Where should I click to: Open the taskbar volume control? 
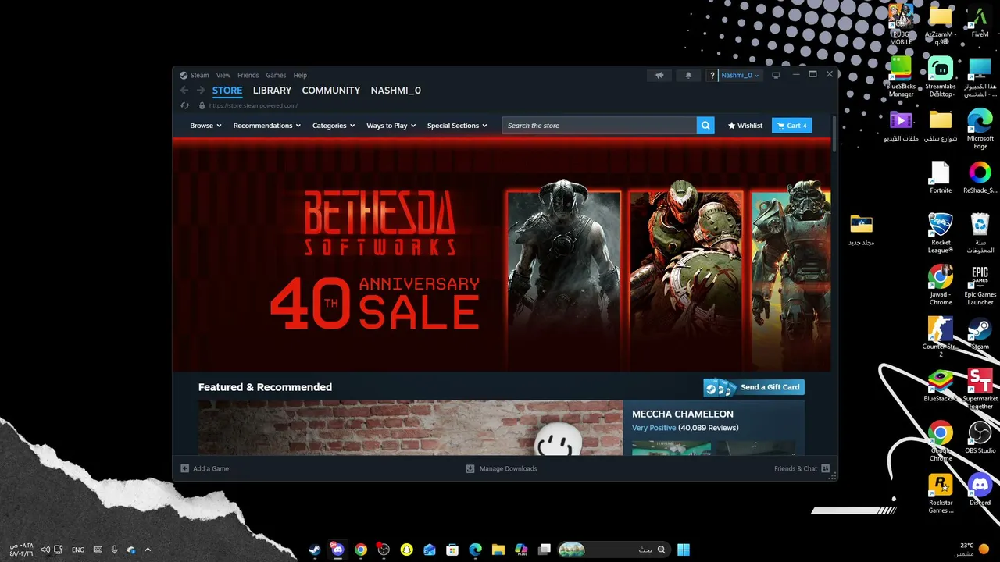(x=45, y=550)
